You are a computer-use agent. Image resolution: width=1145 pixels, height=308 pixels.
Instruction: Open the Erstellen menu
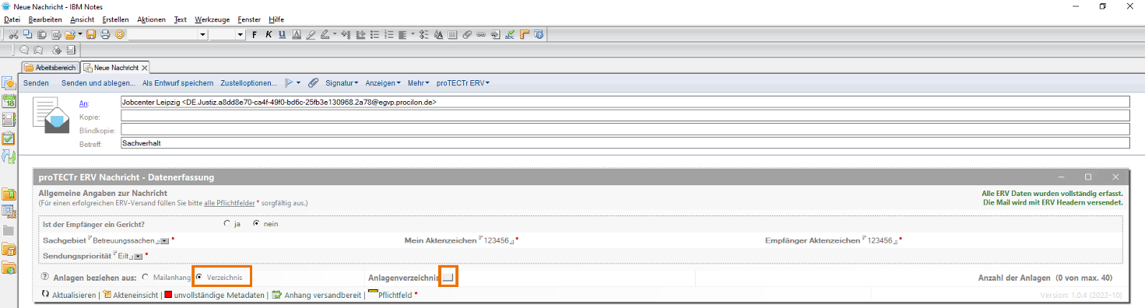coord(116,19)
